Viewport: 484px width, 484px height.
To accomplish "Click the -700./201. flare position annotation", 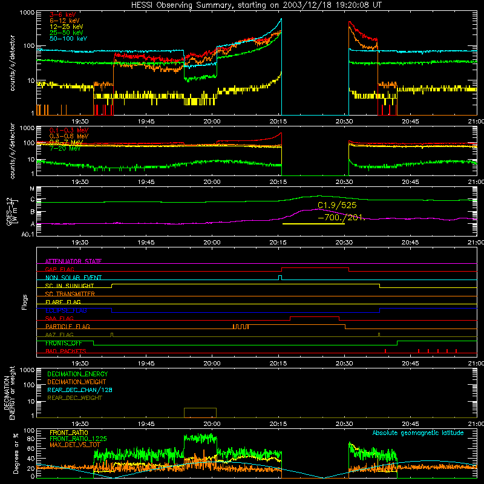I will (341, 217).
